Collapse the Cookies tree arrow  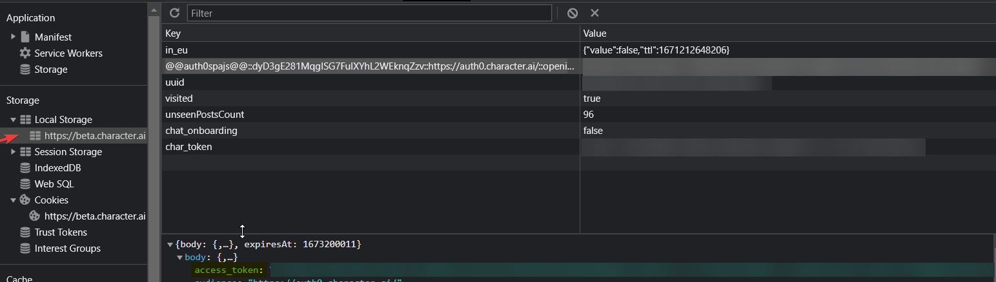[13, 200]
